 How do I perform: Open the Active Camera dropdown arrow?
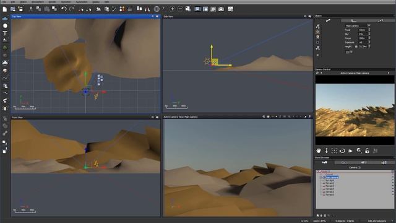(x=389, y=73)
